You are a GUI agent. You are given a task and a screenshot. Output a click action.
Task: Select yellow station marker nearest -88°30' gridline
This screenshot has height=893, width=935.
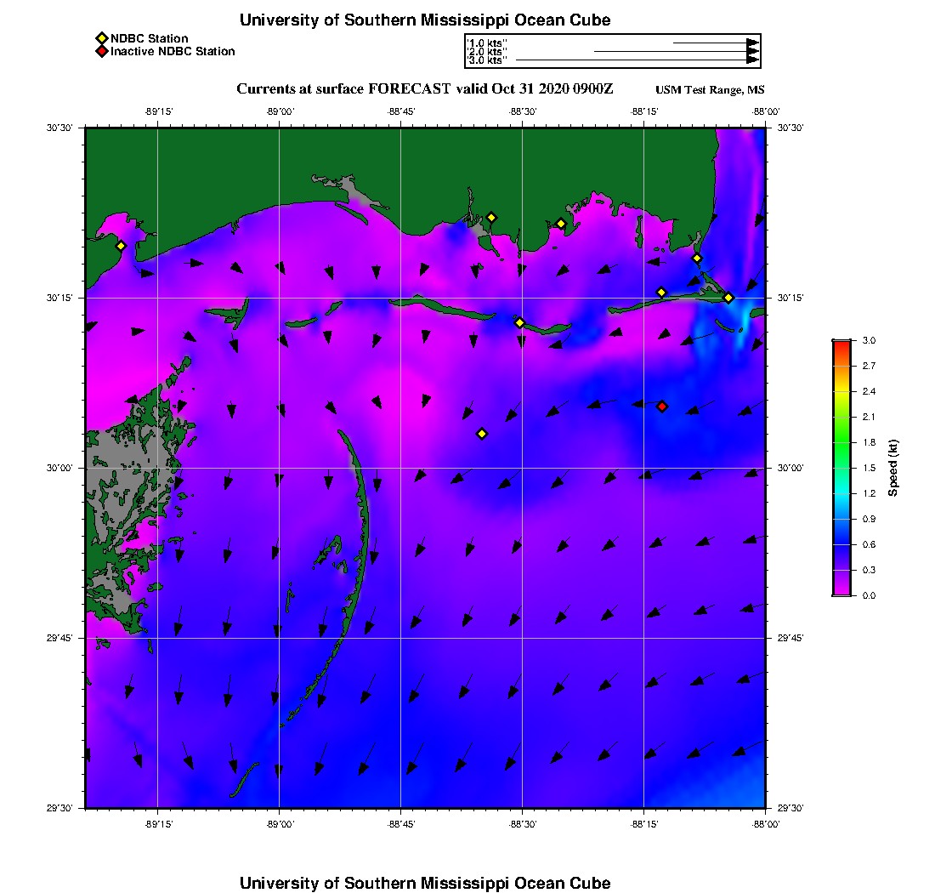[x=520, y=322]
